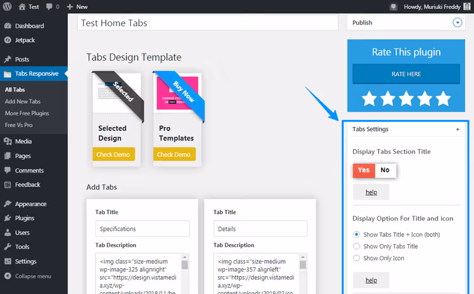Click the New plus icon in the admin bar
The image size is (474, 294).
(x=70, y=7)
